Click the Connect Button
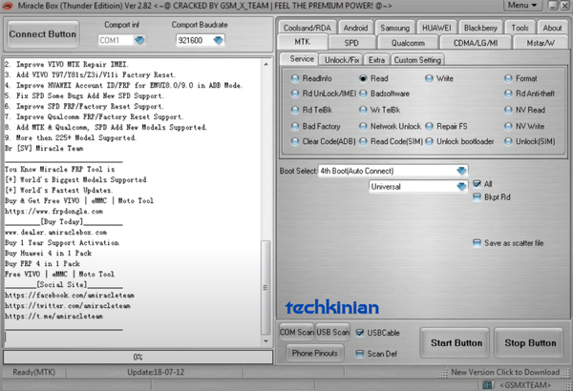This screenshot has height=391, width=573. 43,34
